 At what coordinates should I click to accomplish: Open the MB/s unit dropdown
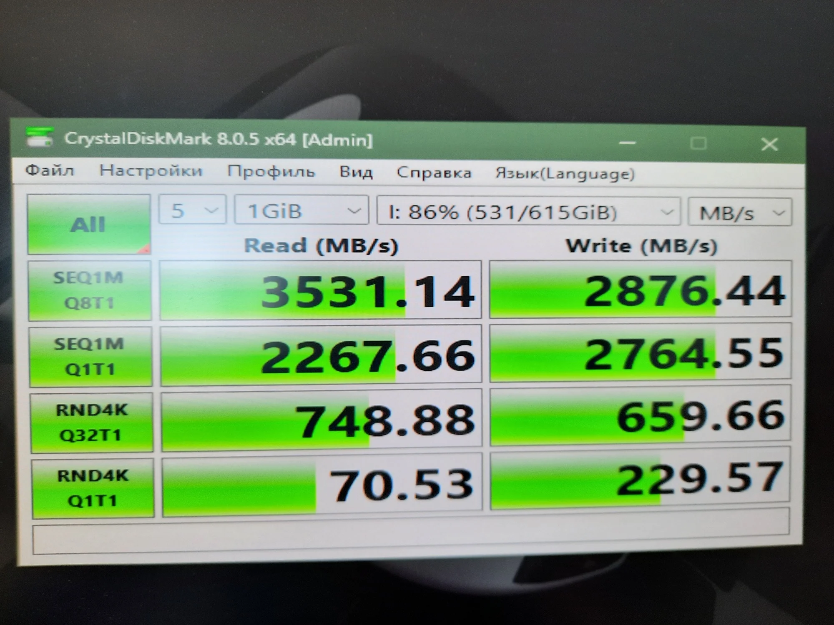click(x=739, y=213)
